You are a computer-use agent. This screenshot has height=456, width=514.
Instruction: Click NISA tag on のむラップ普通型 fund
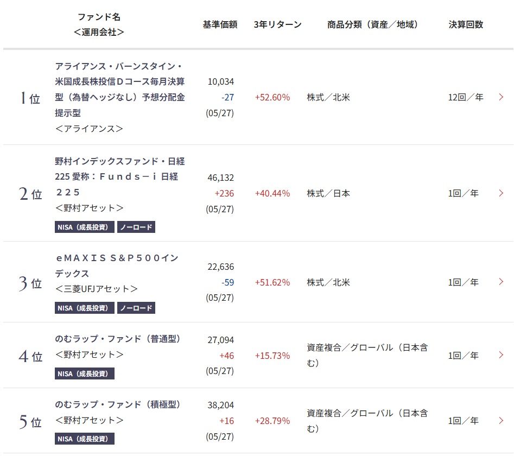pyautogui.click(x=85, y=373)
